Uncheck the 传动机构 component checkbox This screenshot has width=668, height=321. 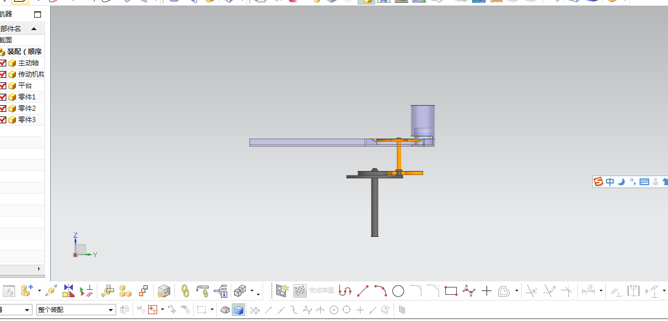(3, 74)
